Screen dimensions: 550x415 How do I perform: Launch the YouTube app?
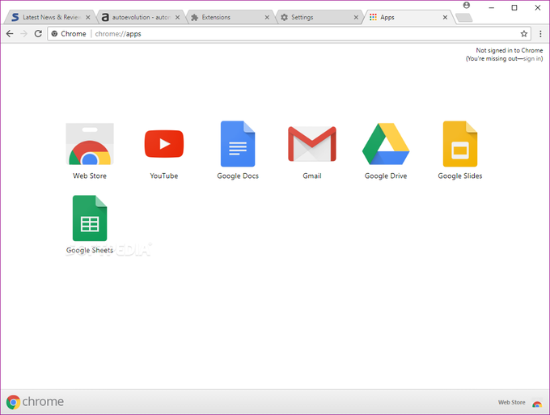coord(164,144)
